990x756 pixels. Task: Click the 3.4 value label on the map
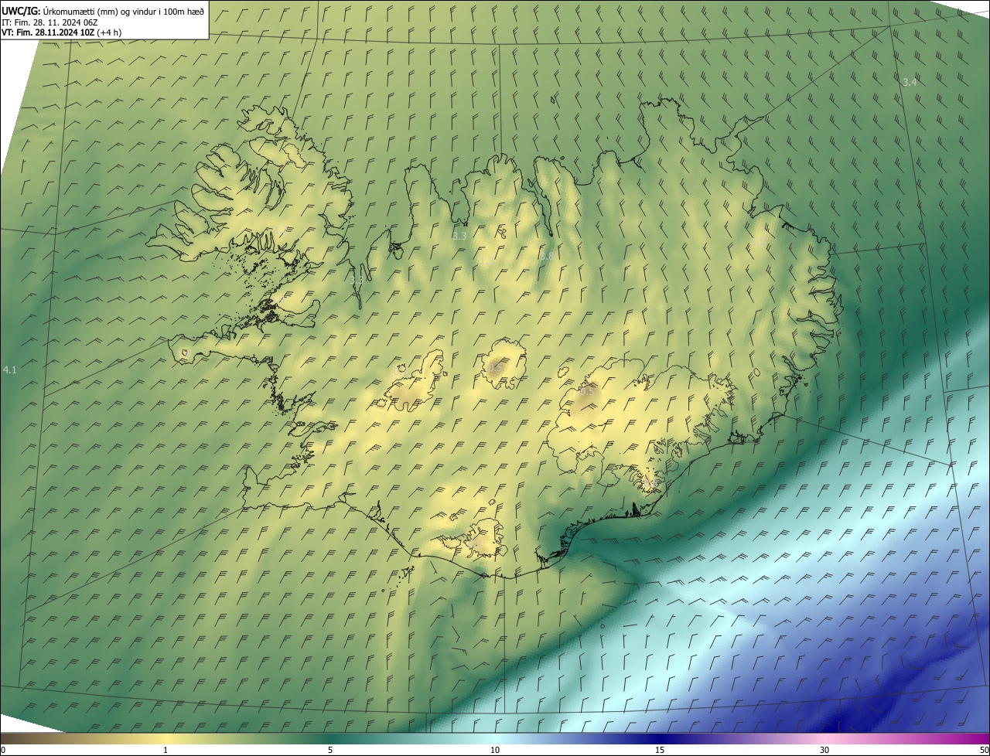coord(910,82)
